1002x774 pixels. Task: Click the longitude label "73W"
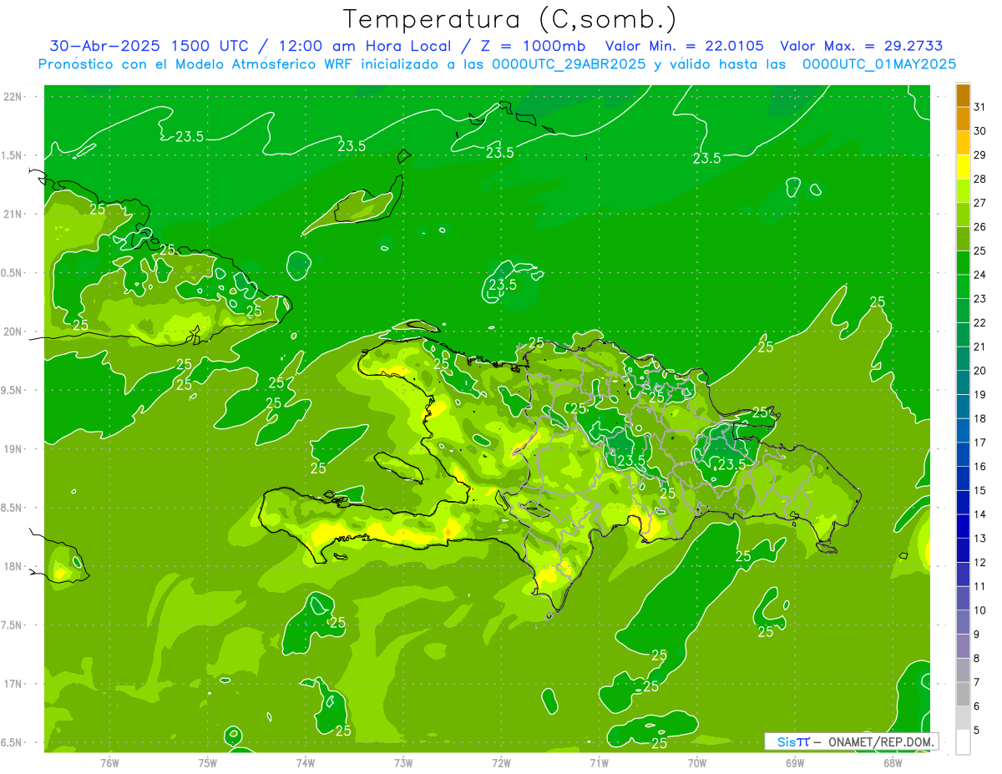coord(403,762)
